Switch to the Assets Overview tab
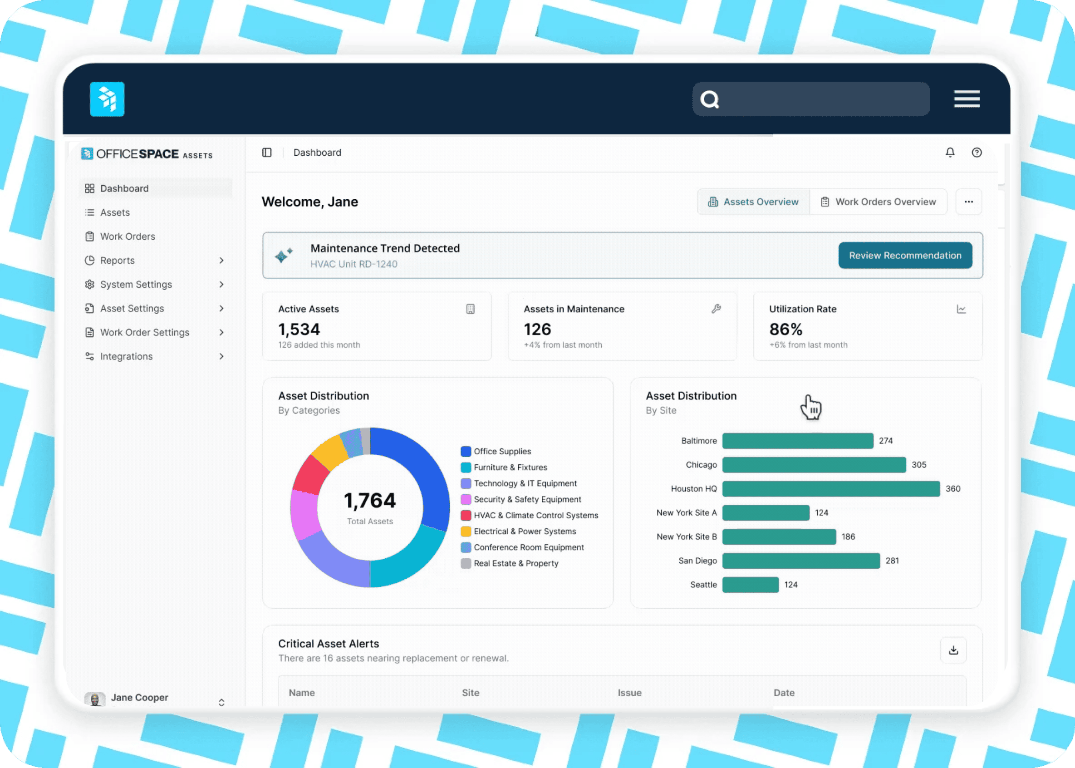This screenshot has height=768, width=1075. (753, 202)
